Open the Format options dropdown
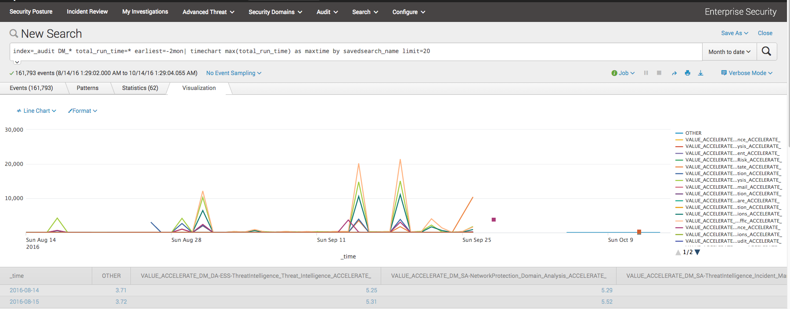The image size is (790, 309). [x=83, y=111]
